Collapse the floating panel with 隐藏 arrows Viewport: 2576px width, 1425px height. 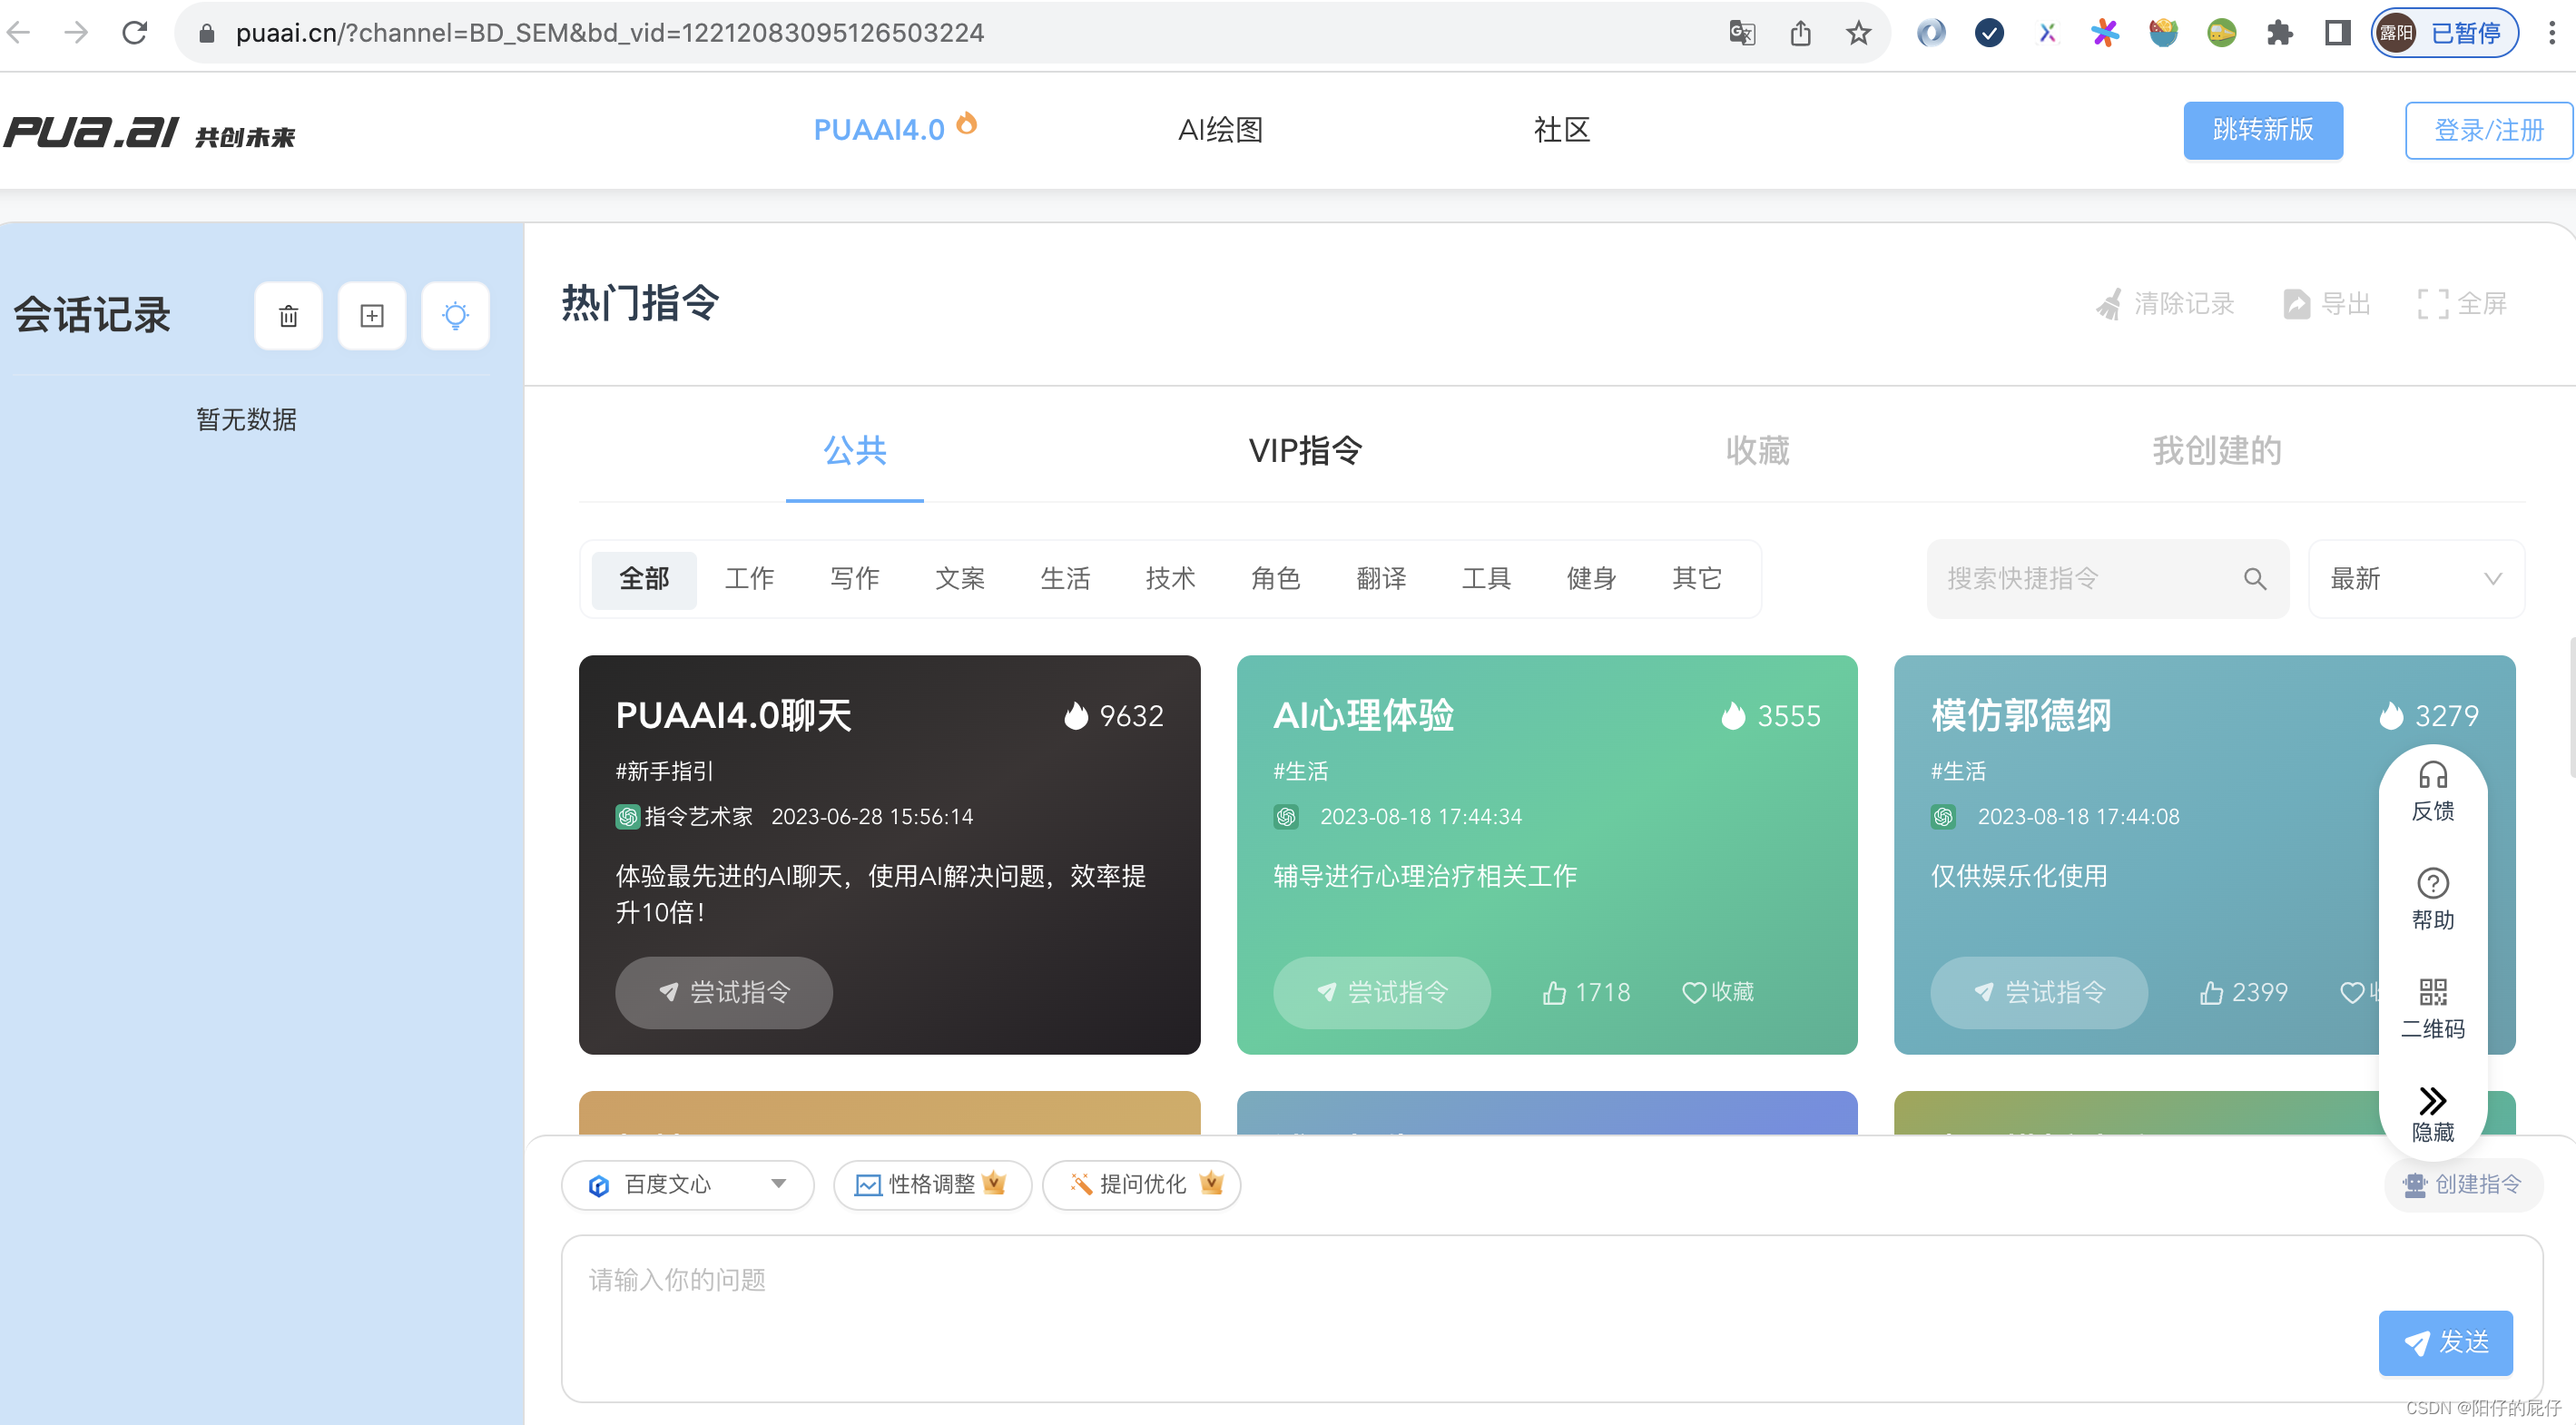(x=2432, y=1101)
